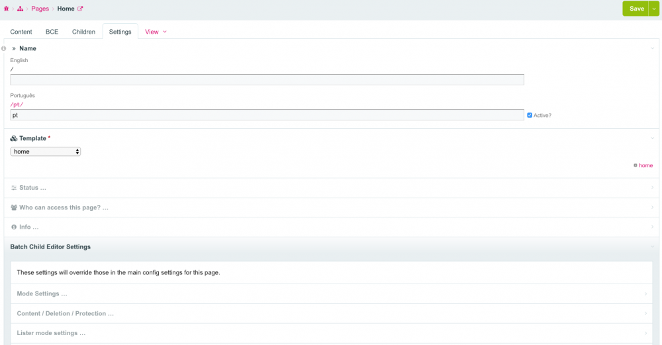Screen dimensions: 662x345
Task: Switch to the Content tab
Action: (x=21, y=32)
